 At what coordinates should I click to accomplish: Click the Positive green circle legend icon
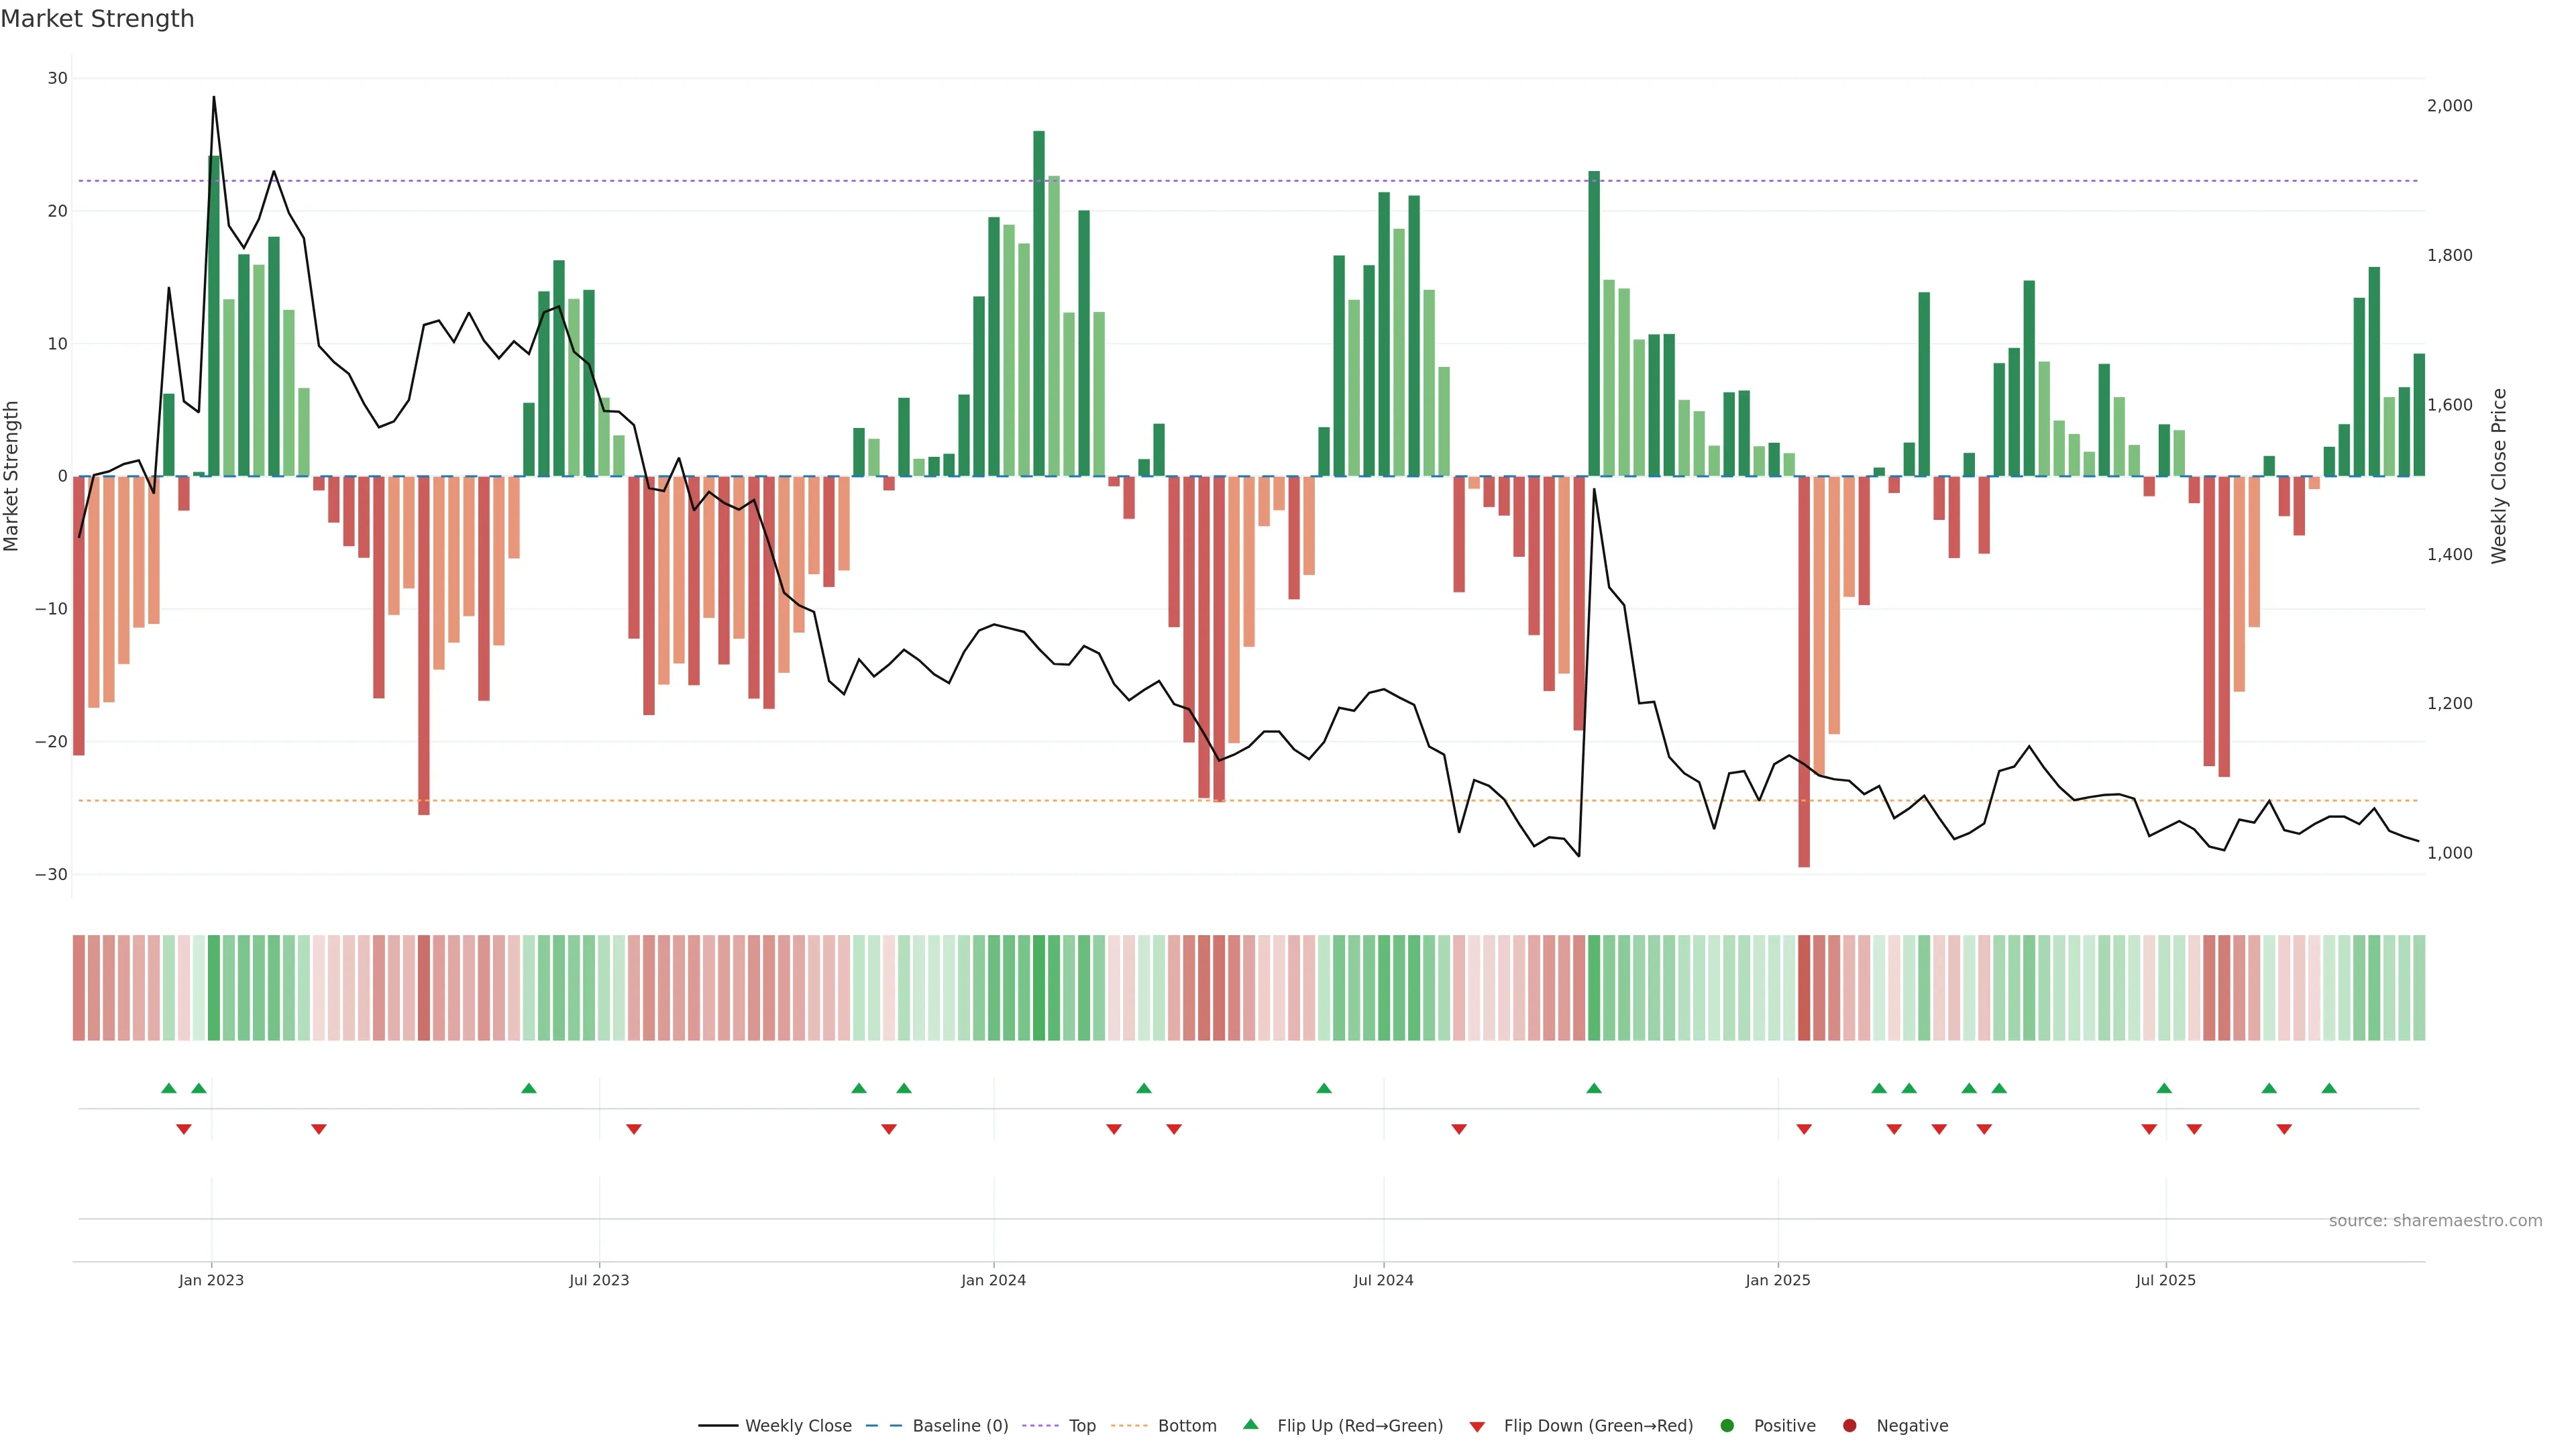(1727, 1426)
